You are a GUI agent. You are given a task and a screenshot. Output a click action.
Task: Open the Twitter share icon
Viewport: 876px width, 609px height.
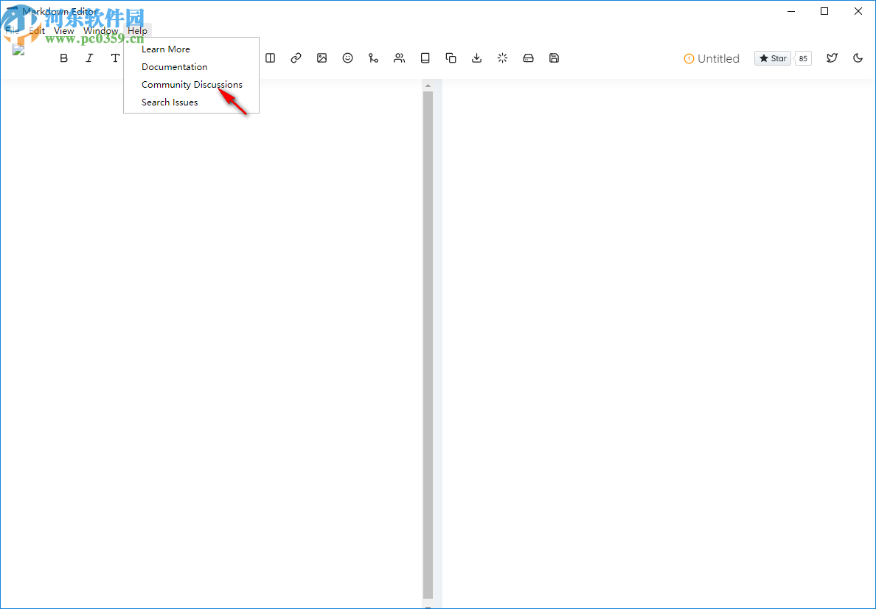(x=832, y=58)
